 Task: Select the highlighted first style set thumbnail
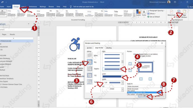pos(3,13)
